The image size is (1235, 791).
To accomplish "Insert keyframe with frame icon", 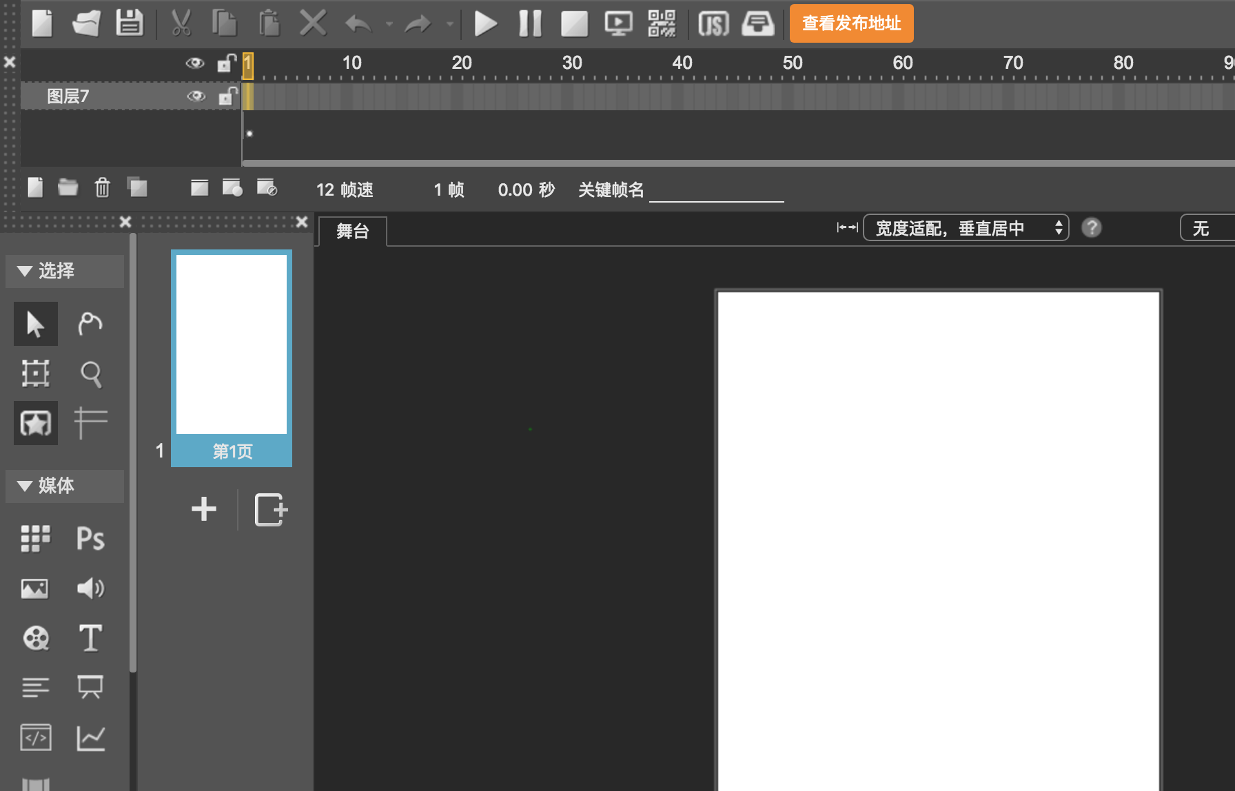I will pyautogui.click(x=199, y=187).
